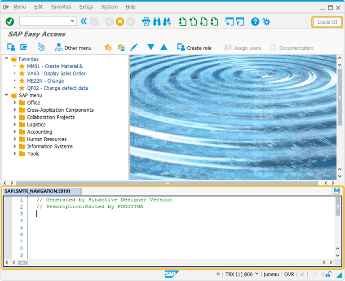Click the save icon in the script editor
Viewport: 345px width, 281px height.
336,191
